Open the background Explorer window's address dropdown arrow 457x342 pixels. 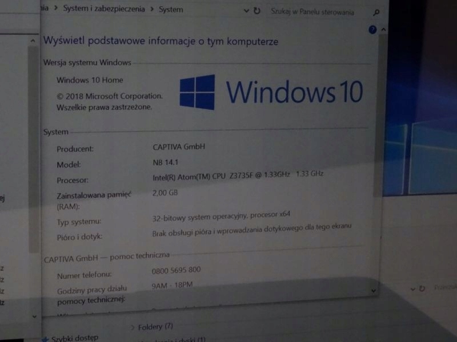coord(412,289)
